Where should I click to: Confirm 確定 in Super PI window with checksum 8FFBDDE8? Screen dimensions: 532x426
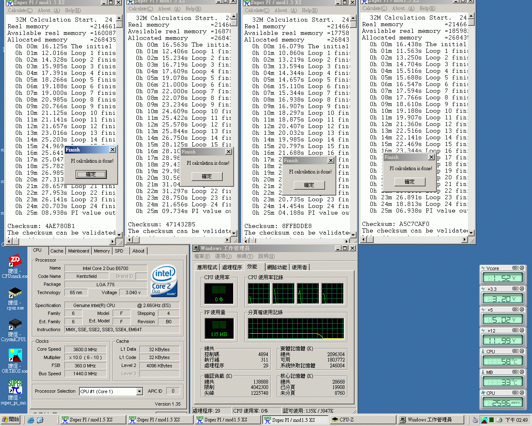click(309, 185)
